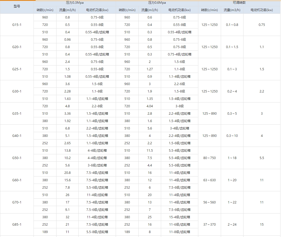Click flow value 0.96

[x=67, y=40]
